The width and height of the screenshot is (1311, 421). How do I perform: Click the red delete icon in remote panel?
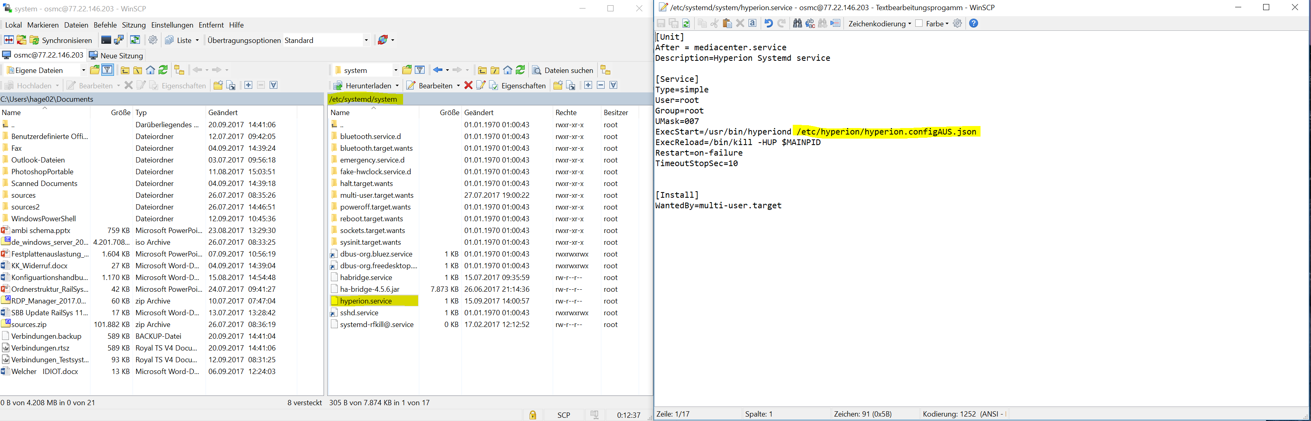[x=468, y=85]
